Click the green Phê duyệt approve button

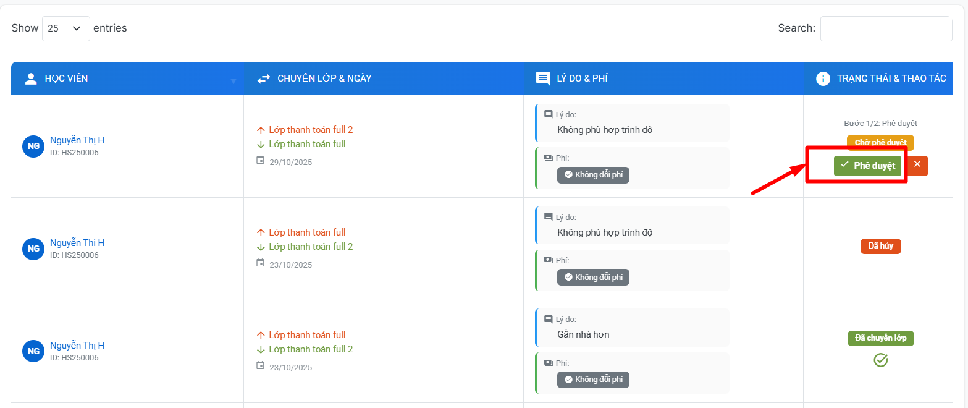pos(867,166)
